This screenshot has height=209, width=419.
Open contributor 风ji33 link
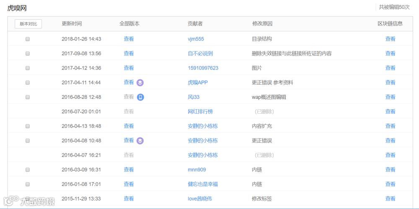pyautogui.click(x=194, y=97)
